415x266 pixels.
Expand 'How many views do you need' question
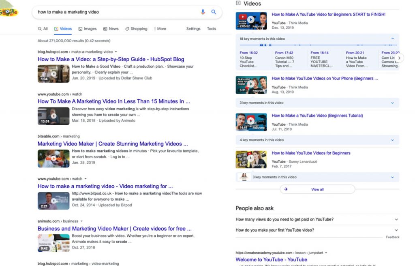[317, 219]
